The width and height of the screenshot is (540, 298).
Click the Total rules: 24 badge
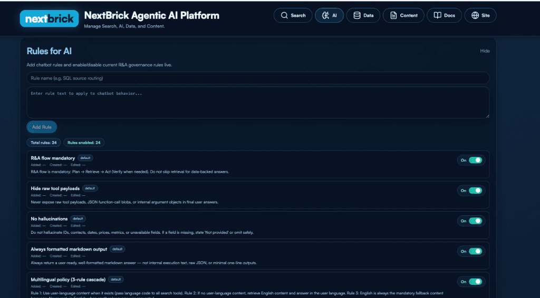click(x=44, y=143)
